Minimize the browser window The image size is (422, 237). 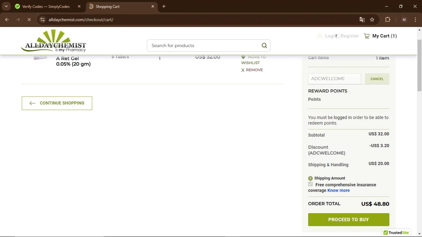pyautogui.click(x=387, y=6)
